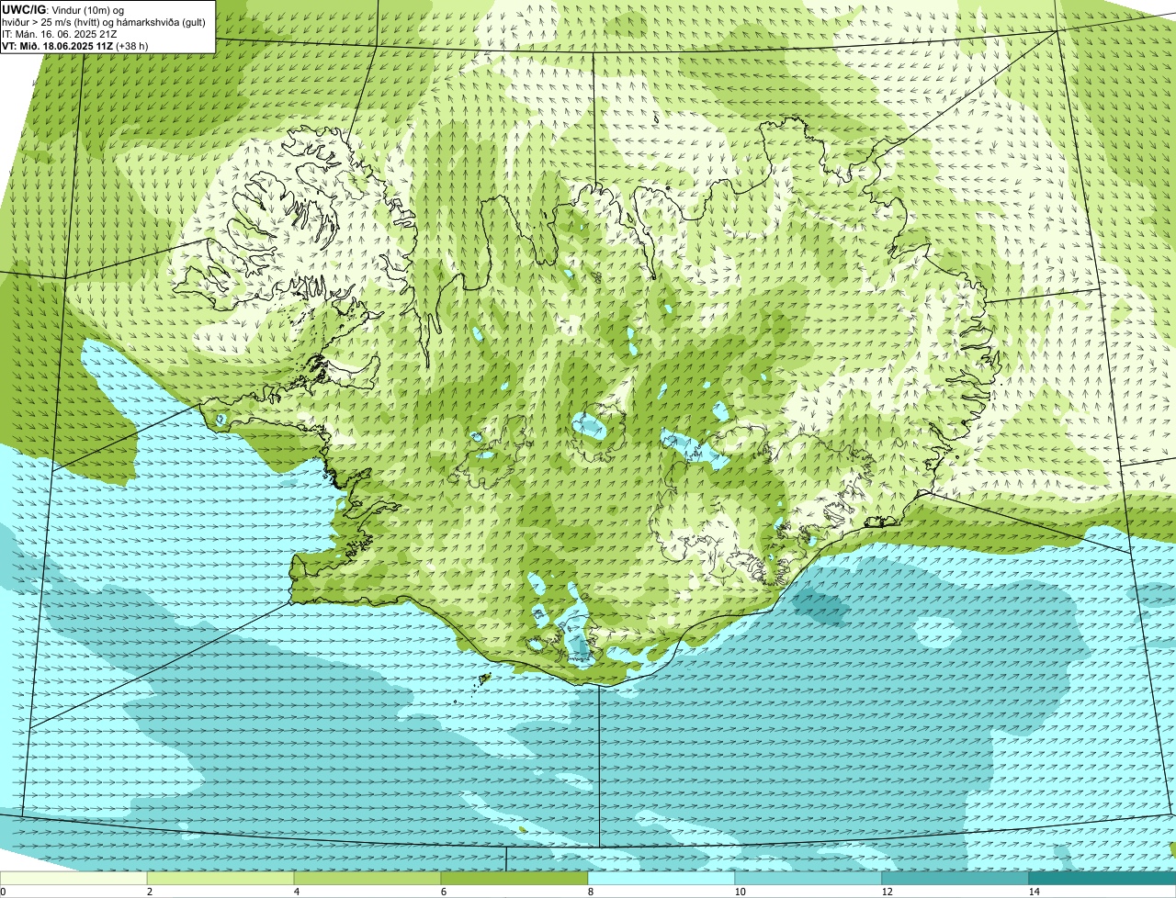1176x898 pixels.
Task: Click the '4' label on the color scale
Action: [x=296, y=892]
